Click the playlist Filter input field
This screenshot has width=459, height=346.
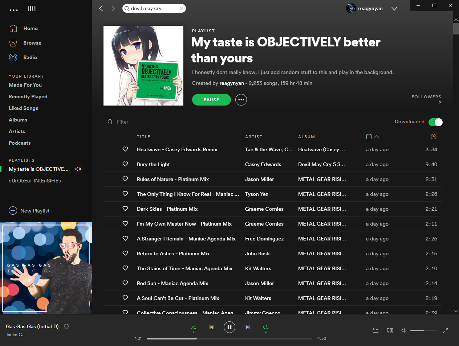pos(122,122)
